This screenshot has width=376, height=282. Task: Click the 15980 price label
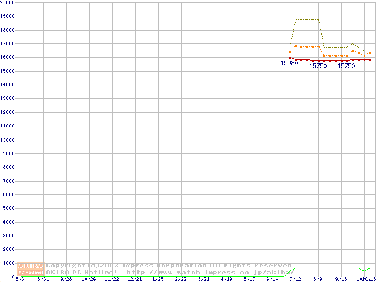pos(289,63)
